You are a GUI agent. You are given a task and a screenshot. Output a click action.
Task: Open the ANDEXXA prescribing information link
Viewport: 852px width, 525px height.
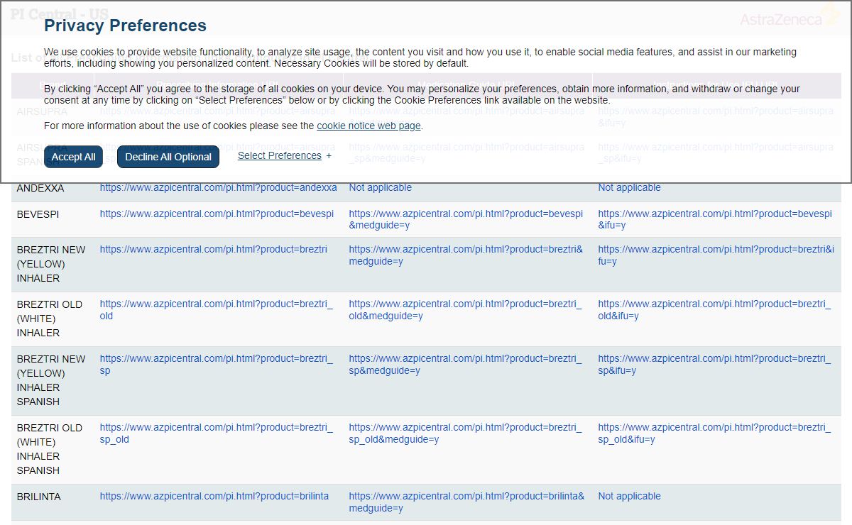[219, 188]
